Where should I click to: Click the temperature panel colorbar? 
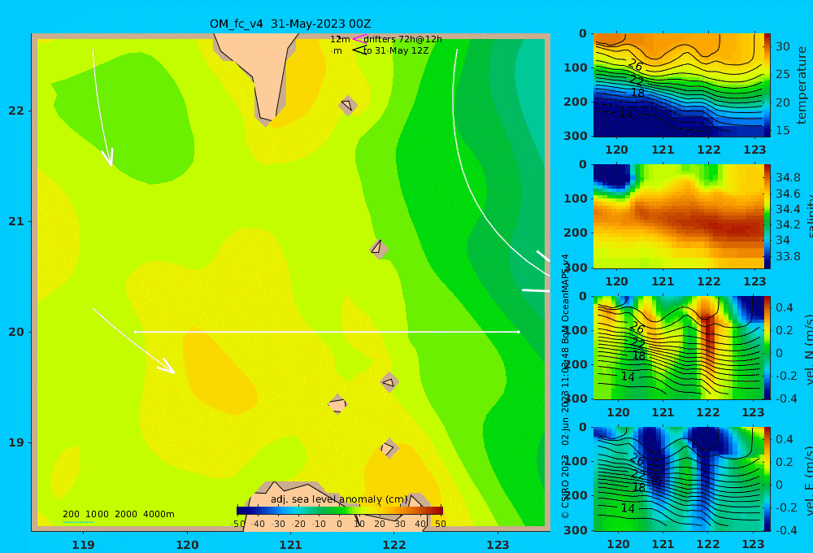point(767,85)
